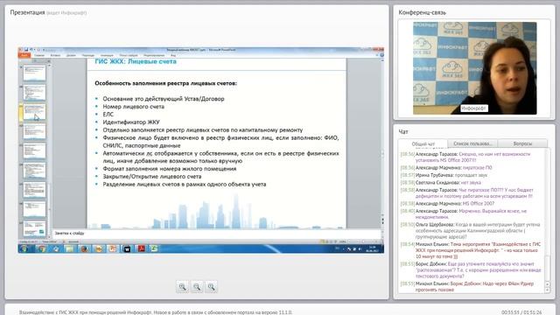Switch to the Главная ribbon tab
560x315 pixels.
39,55
